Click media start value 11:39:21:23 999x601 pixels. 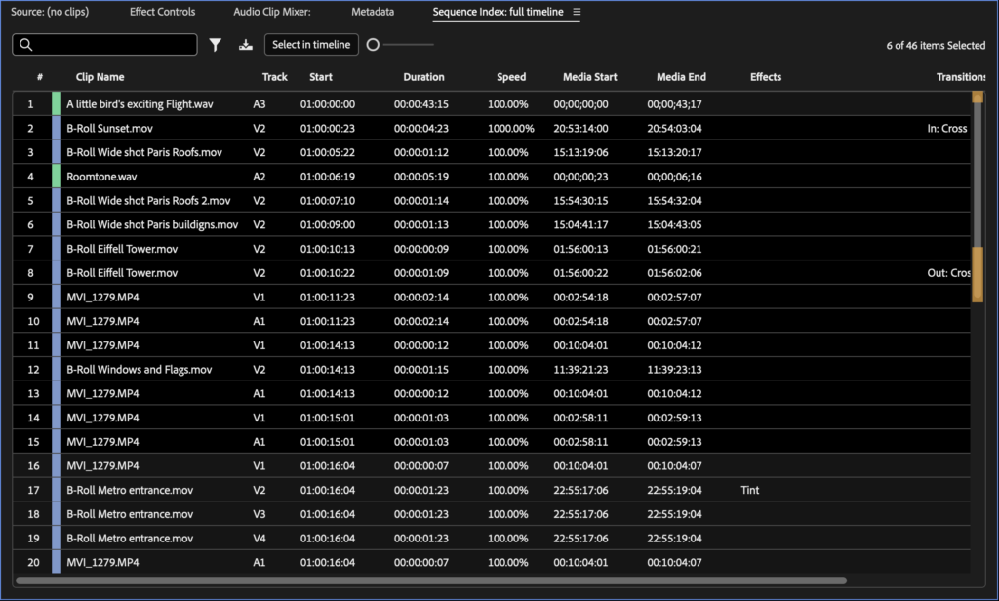580,370
